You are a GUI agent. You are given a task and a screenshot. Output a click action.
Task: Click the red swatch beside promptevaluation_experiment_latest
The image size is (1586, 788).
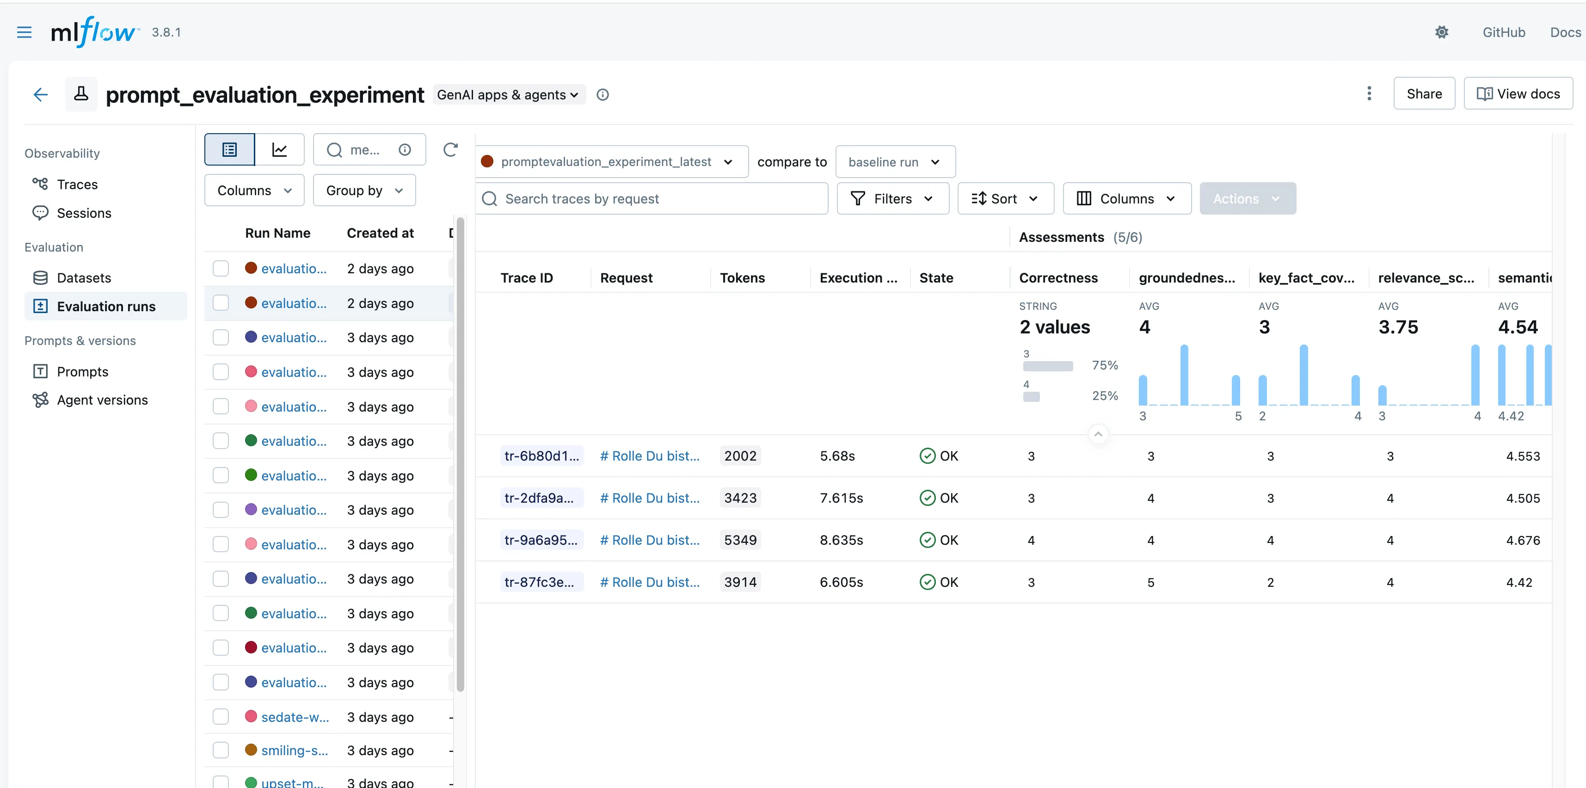(x=487, y=162)
